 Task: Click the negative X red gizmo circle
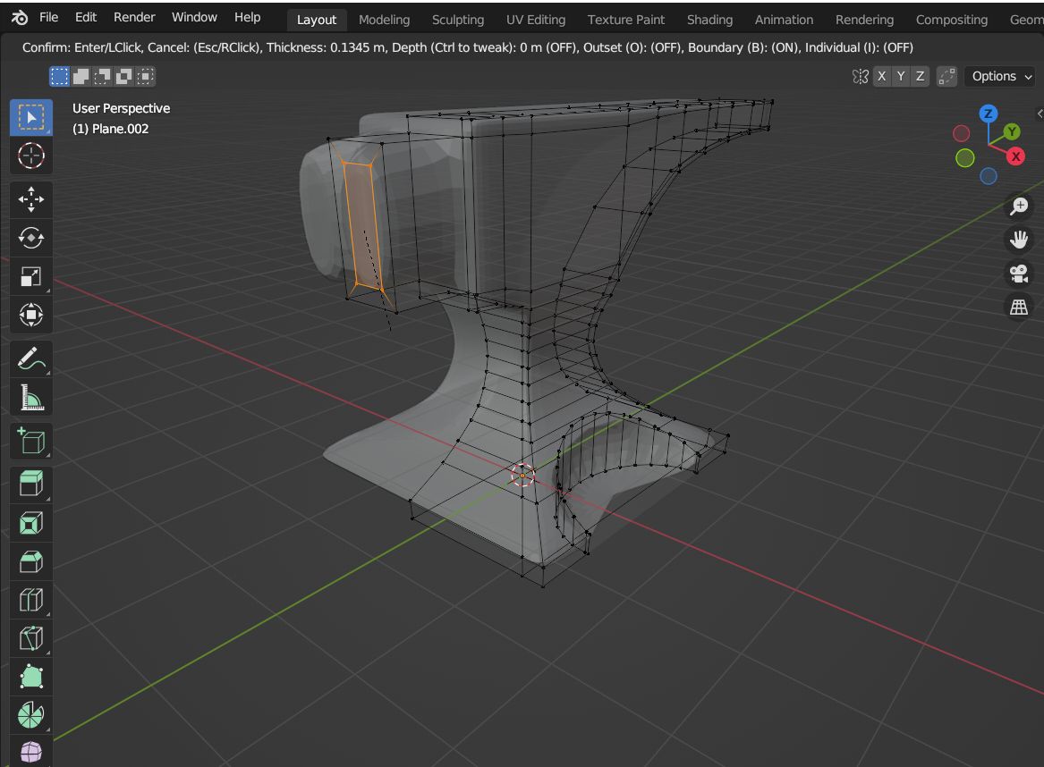pos(961,134)
